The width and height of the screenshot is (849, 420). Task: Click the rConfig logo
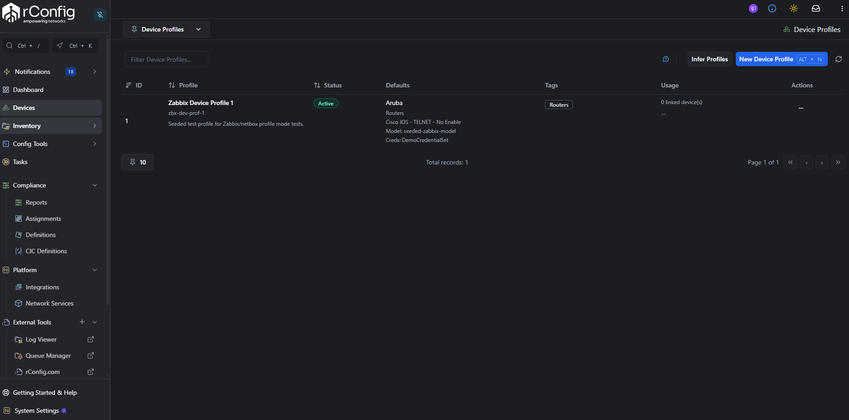pos(39,13)
